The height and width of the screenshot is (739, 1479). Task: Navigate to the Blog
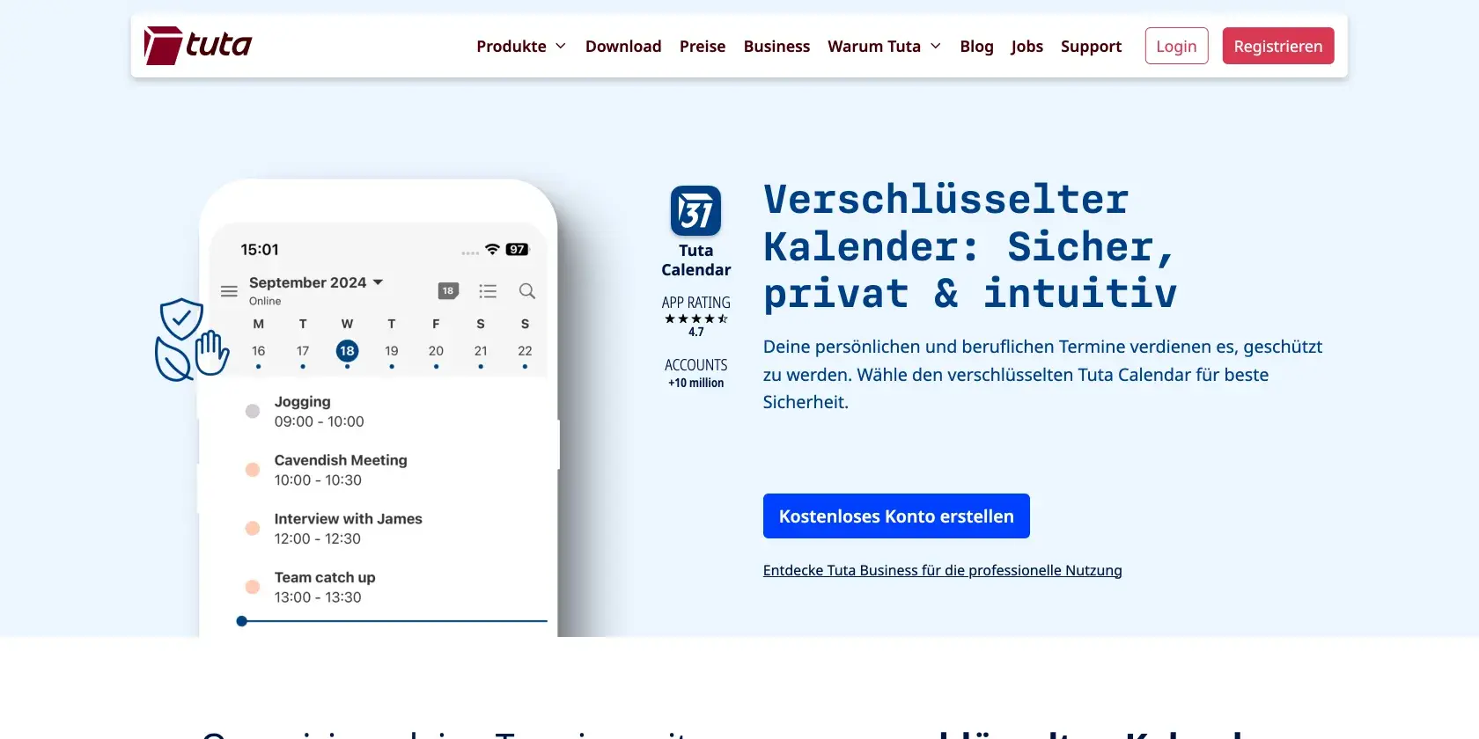[976, 46]
